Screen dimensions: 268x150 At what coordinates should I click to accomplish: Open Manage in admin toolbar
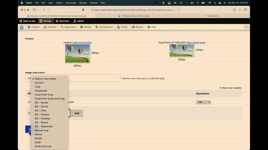(x=45, y=21)
